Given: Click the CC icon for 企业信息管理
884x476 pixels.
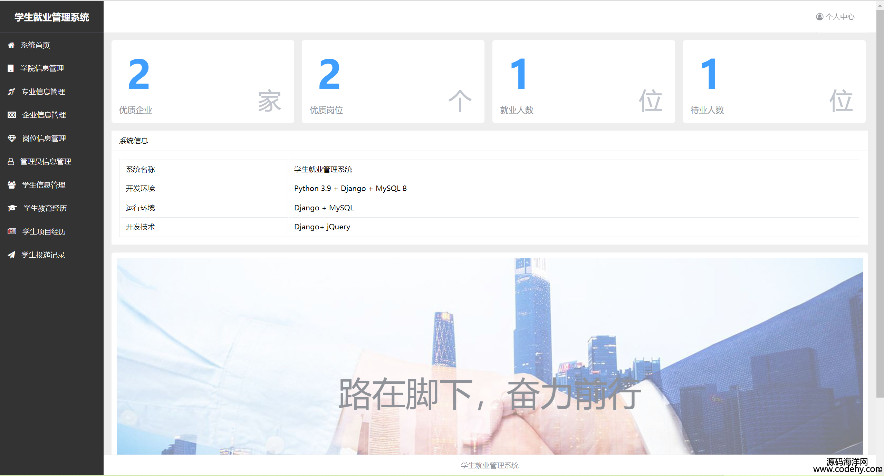Looking at the screenshot, I should pos(12,115).
